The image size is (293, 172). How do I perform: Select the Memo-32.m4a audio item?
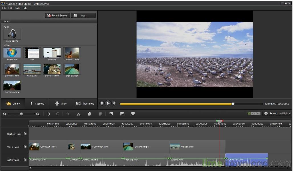[12, 35]
